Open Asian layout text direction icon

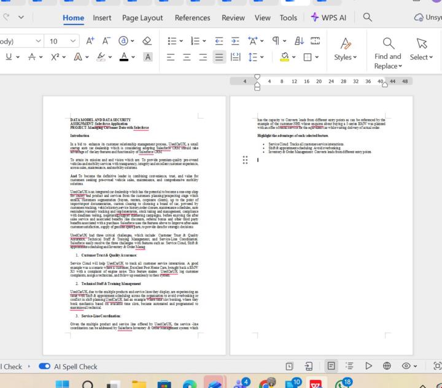(253, 41)
